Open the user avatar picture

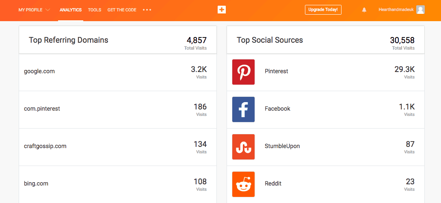coord(420,10)
